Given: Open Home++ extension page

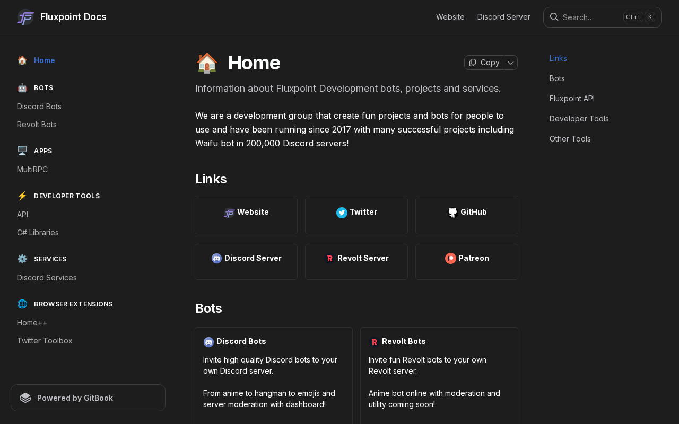Looking at the screenshot, I should coord(32,323).
